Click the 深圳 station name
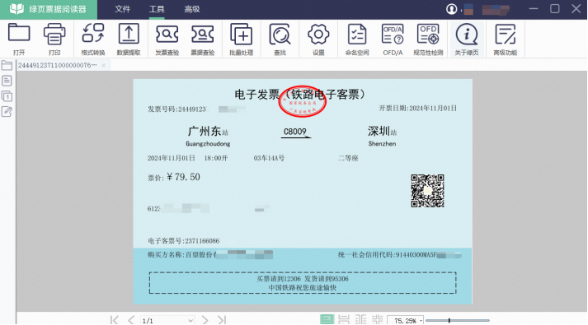 coord(379,131)
